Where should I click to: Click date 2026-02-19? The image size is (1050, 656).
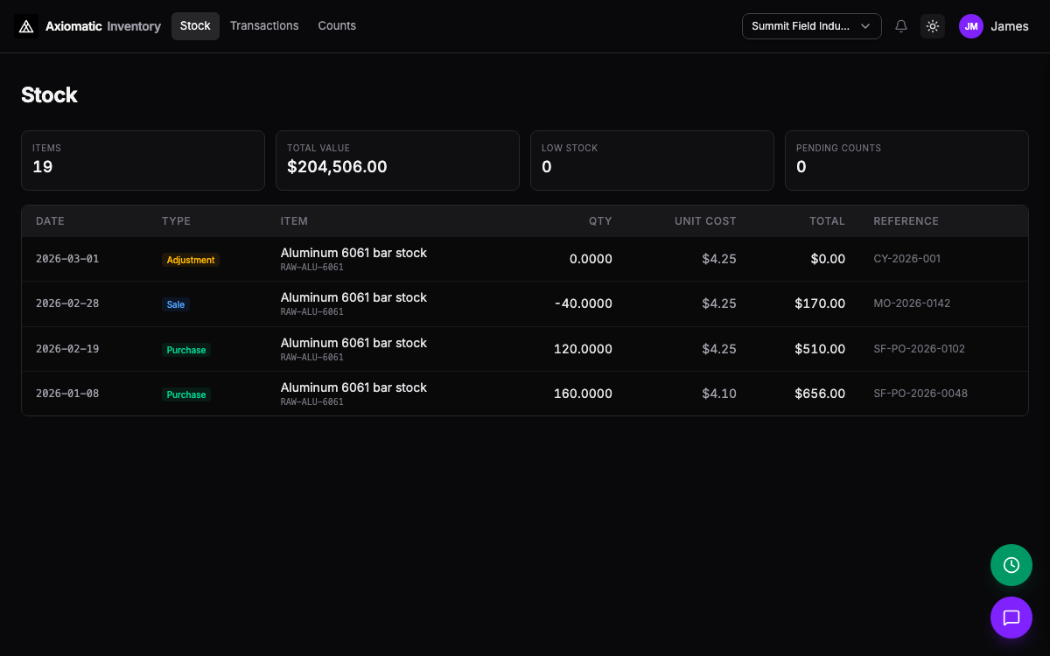[x=67, y=349]
